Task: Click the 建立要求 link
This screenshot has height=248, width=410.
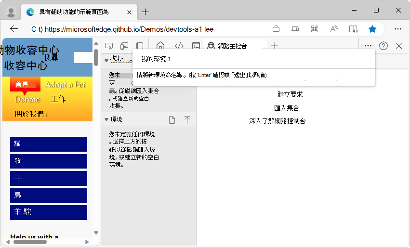Action: 290,94
